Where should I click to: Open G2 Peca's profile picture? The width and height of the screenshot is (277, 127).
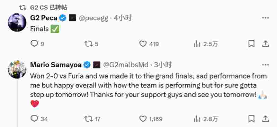coord(17,23)
